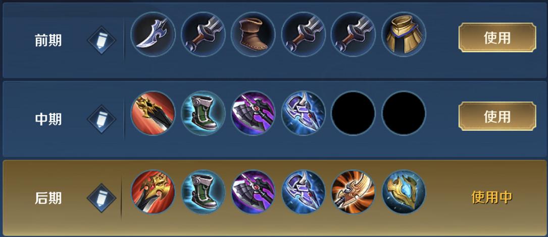Screen dimensions: 548x237
Task: Select the golden armor skirt in 前期 row
Action: pos(404,34)
